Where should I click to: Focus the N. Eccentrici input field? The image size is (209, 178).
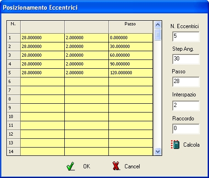coord(186,36)
